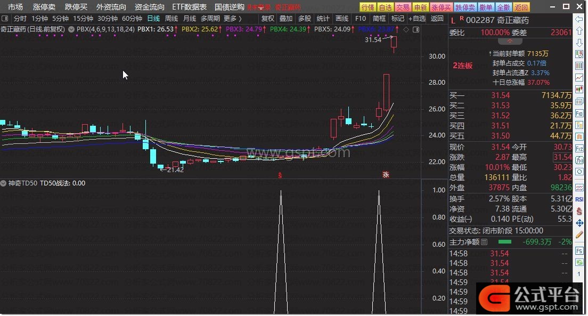Image resolution: width=588 pixels, height=316 pixels.
Task: Collapse the limit-up info panel chevron
Action: click(510, 41)
